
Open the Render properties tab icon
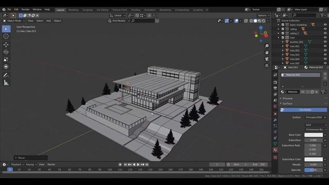(276, 82)
